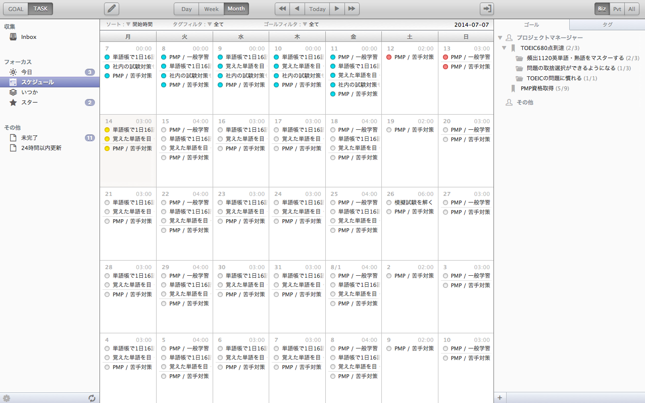Open PMP / 一般学習 task on the 15th
Screen dimensions: 645x403
[x=189, y=130]
